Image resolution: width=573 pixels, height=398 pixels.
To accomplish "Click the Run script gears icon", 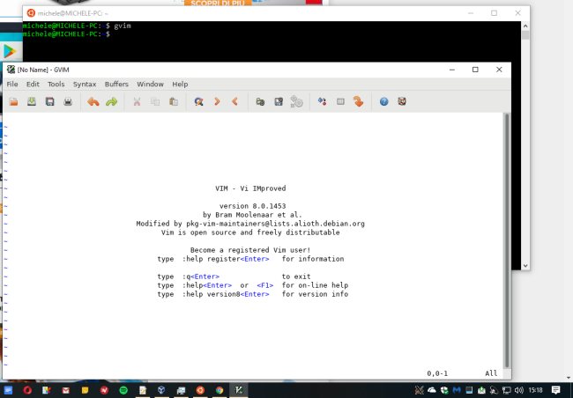I will [297, 101].
